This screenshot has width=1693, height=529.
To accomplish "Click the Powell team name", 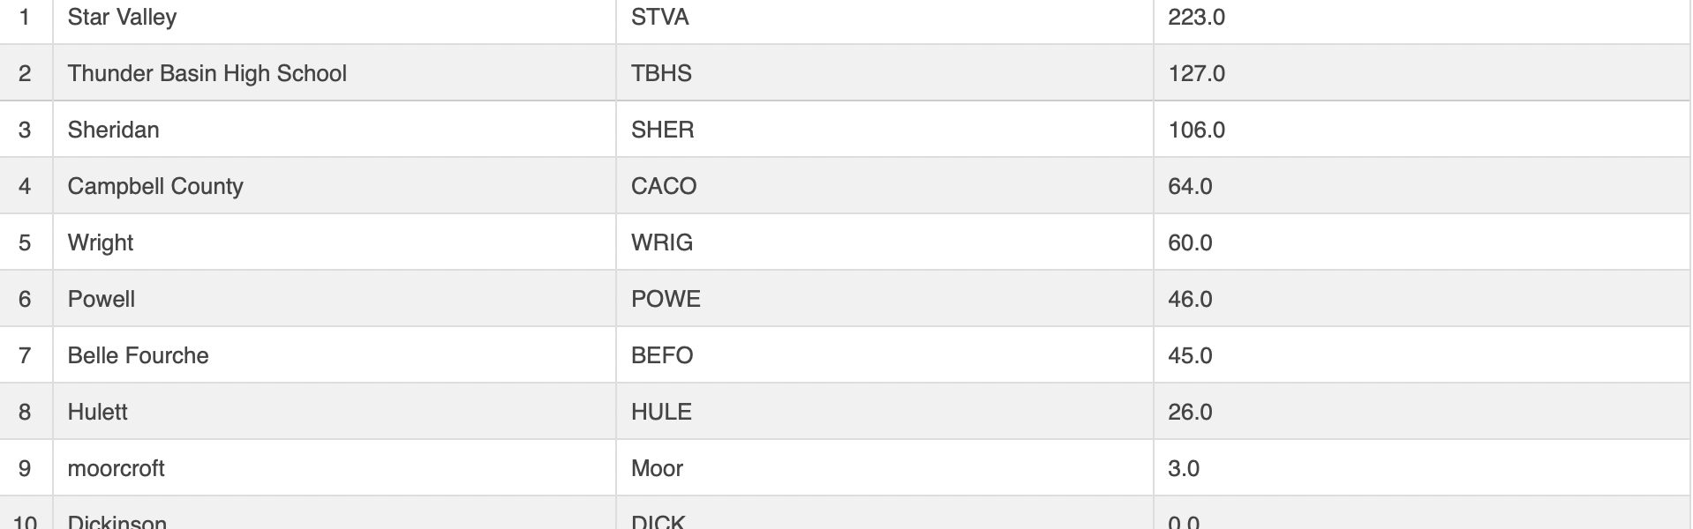I will coord(101,299).
